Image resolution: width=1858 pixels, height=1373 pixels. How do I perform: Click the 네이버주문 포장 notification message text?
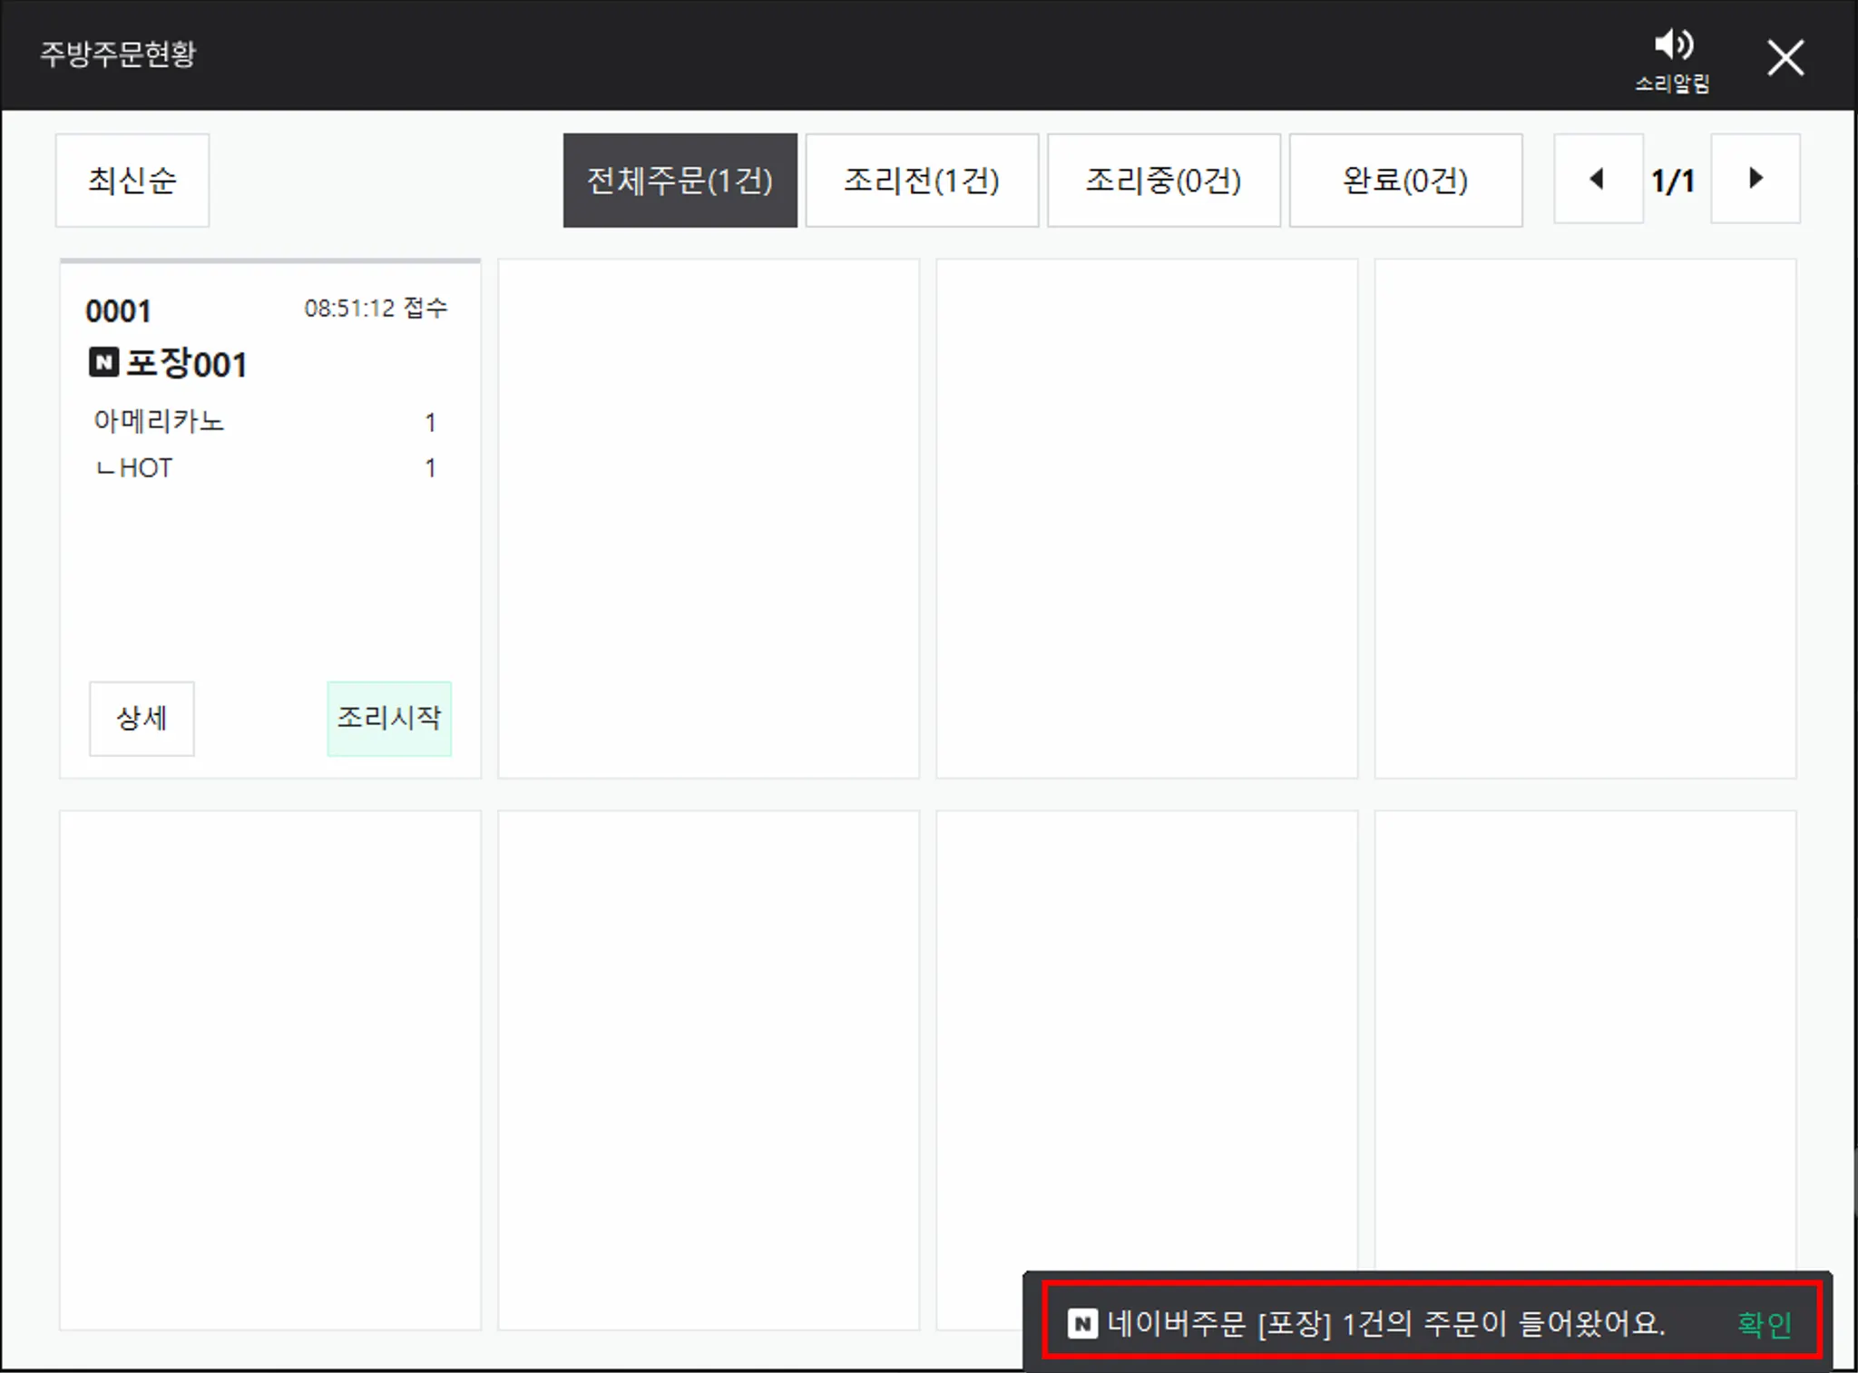[x=1385, y=1324]
